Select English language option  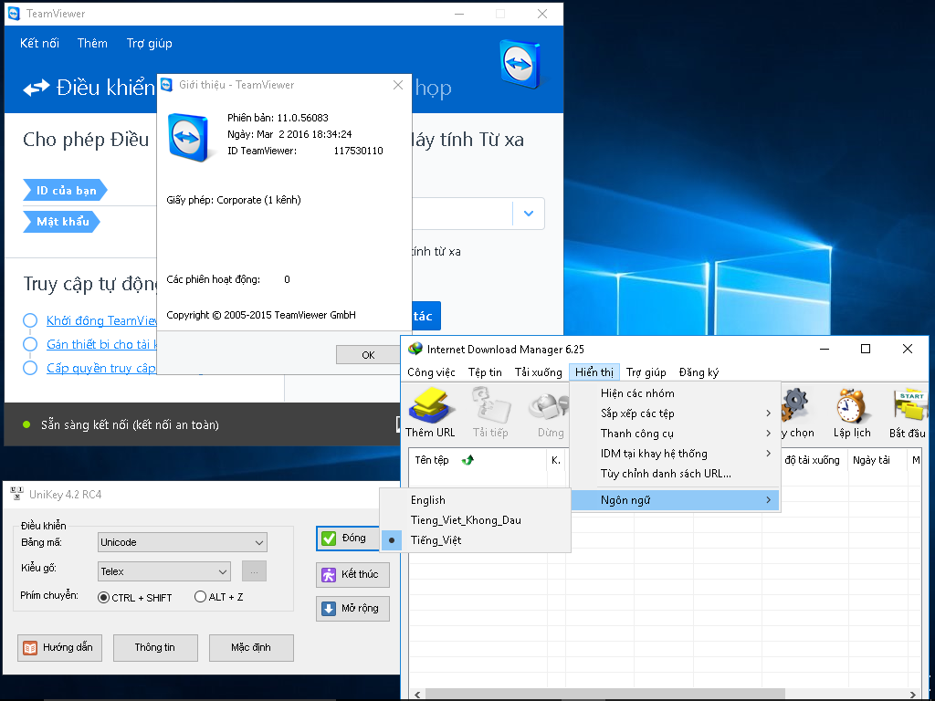click(x=475, y=500)
